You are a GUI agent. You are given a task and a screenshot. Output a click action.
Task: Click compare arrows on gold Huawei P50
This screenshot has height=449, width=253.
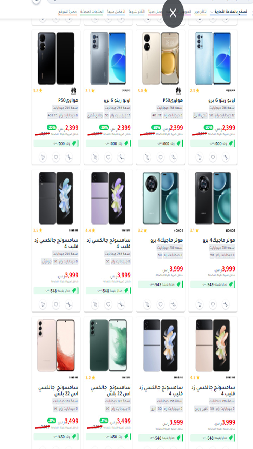(x=174, y=158)
